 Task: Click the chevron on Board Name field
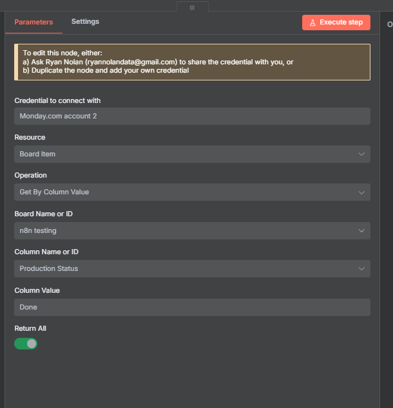[x=361, y=230]
